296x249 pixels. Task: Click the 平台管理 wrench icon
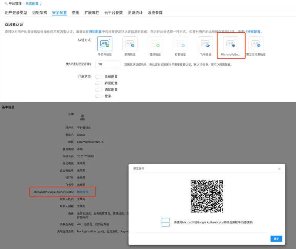tap(6, 3)
